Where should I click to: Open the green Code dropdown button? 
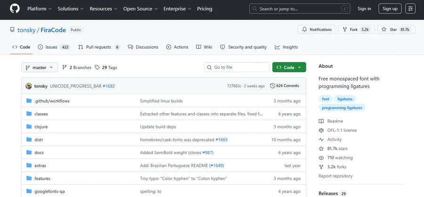(289, 67)
